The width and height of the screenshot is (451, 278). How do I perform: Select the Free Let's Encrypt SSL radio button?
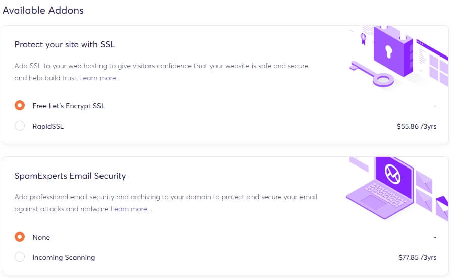(x=20, y=106)
